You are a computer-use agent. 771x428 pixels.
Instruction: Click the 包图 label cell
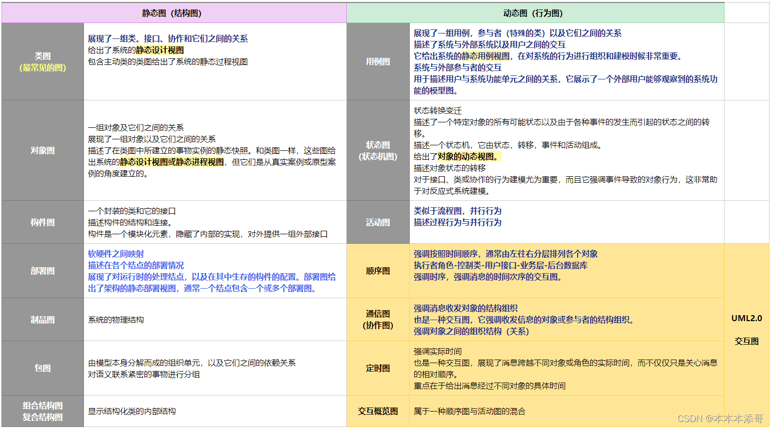point(43,368)
